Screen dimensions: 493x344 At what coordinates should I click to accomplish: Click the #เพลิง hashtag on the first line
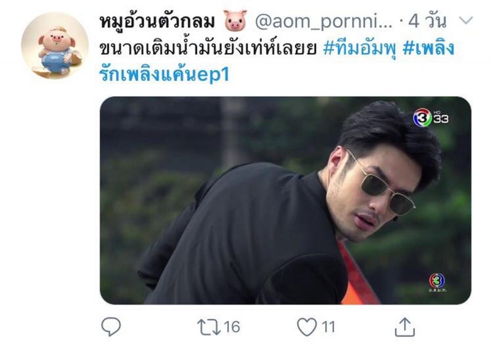428,49
